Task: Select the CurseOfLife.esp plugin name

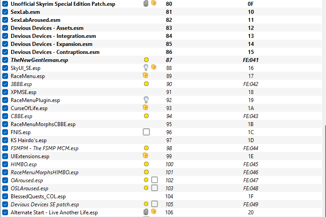Action: 29,108
